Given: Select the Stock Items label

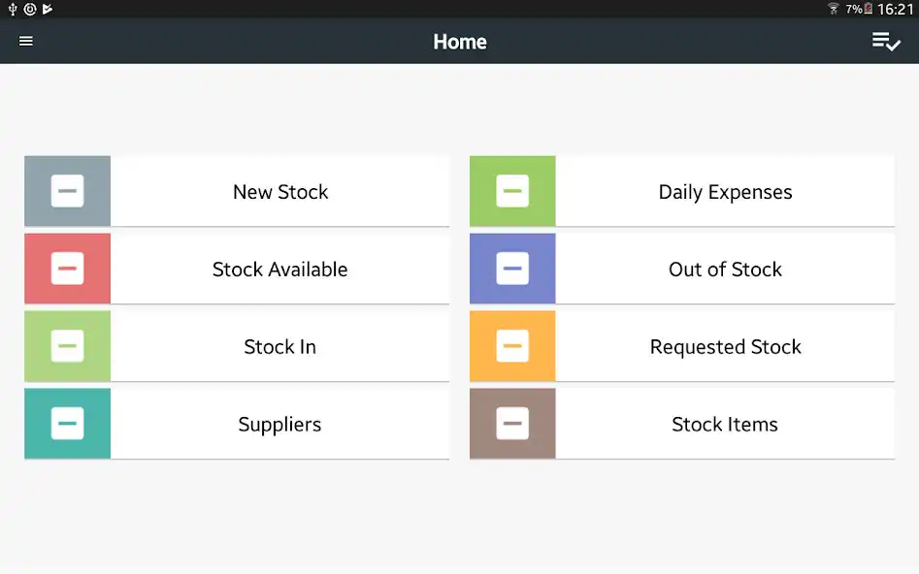Looking at the screenshot, I should click(x=725, y=425).
